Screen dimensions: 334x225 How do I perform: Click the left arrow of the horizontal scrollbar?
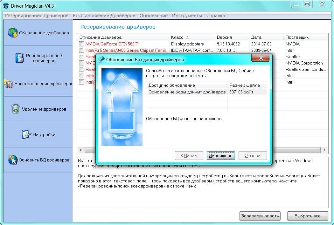click(x=81, y=150)
